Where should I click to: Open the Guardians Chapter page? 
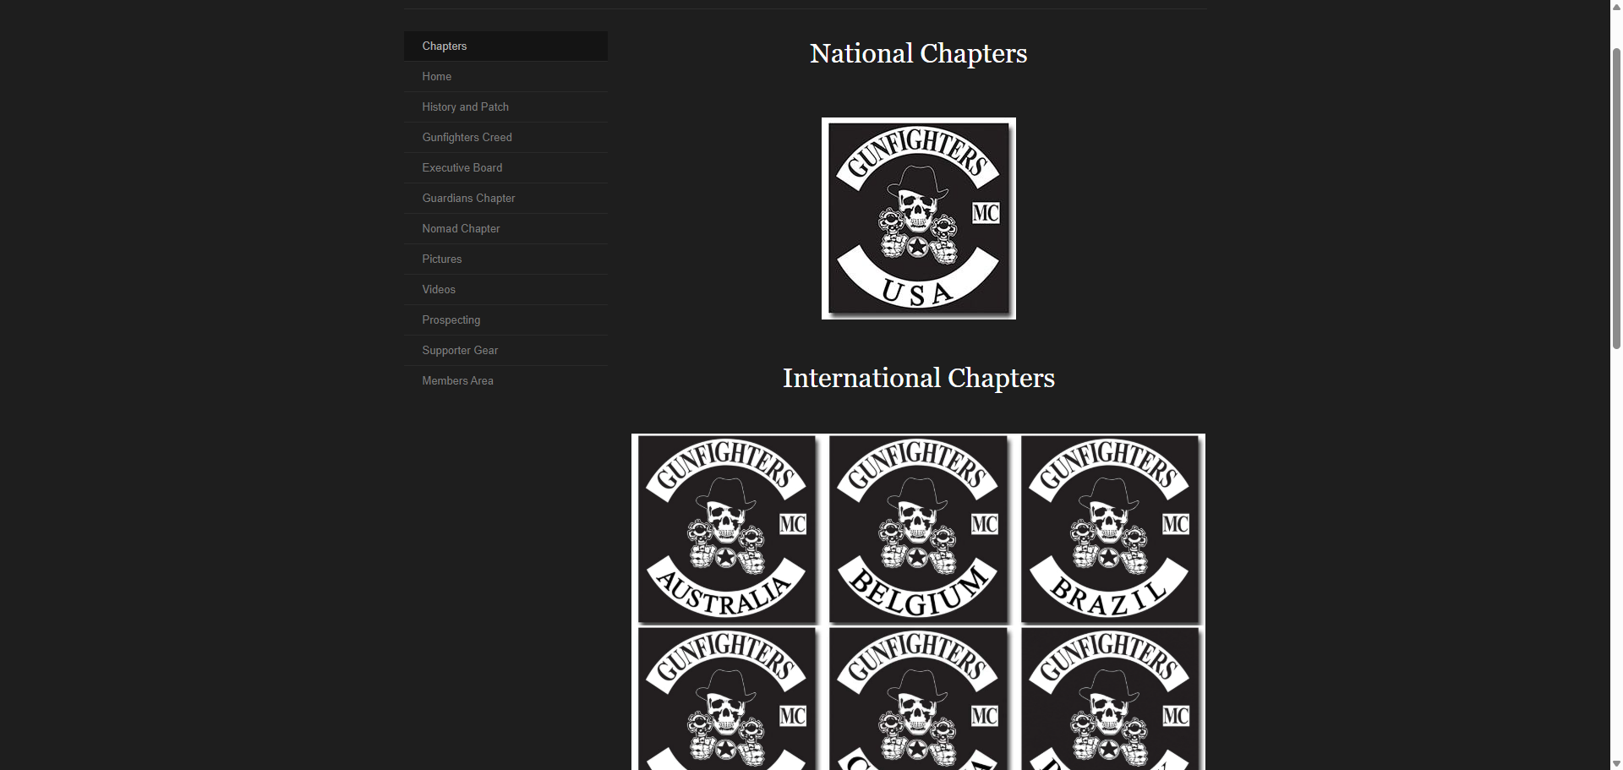click(x=505, y=198)
